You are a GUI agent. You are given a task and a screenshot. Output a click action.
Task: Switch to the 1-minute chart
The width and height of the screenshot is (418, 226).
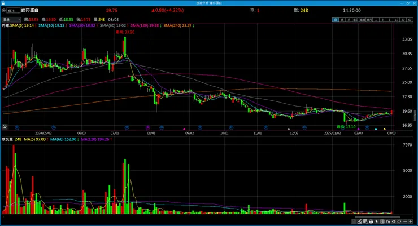point(376,20)
